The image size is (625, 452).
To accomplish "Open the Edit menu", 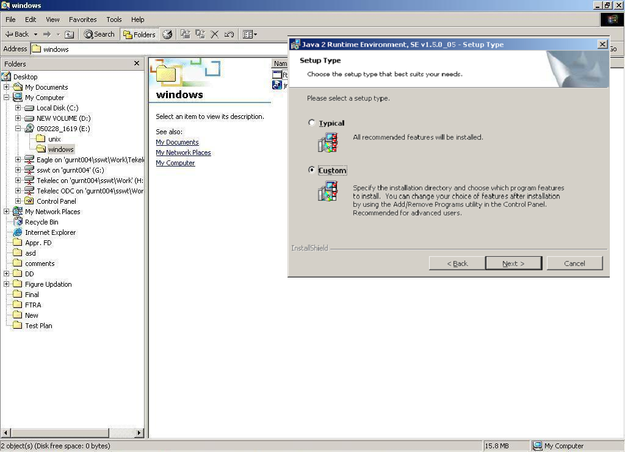I will coord(31,20).
